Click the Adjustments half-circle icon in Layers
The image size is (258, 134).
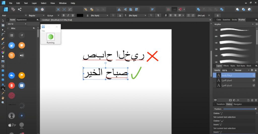click(234, 100)
